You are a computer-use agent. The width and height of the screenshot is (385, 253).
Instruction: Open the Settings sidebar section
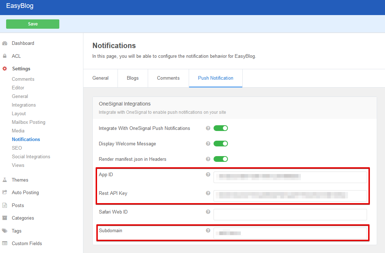[21, 69]
